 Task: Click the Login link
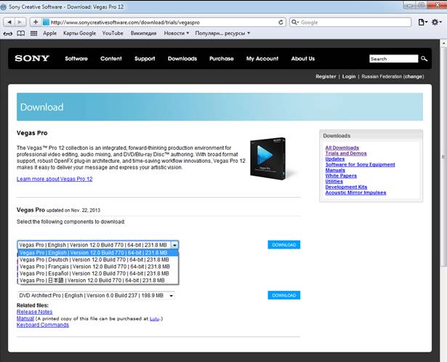click(x=349, y=76)
